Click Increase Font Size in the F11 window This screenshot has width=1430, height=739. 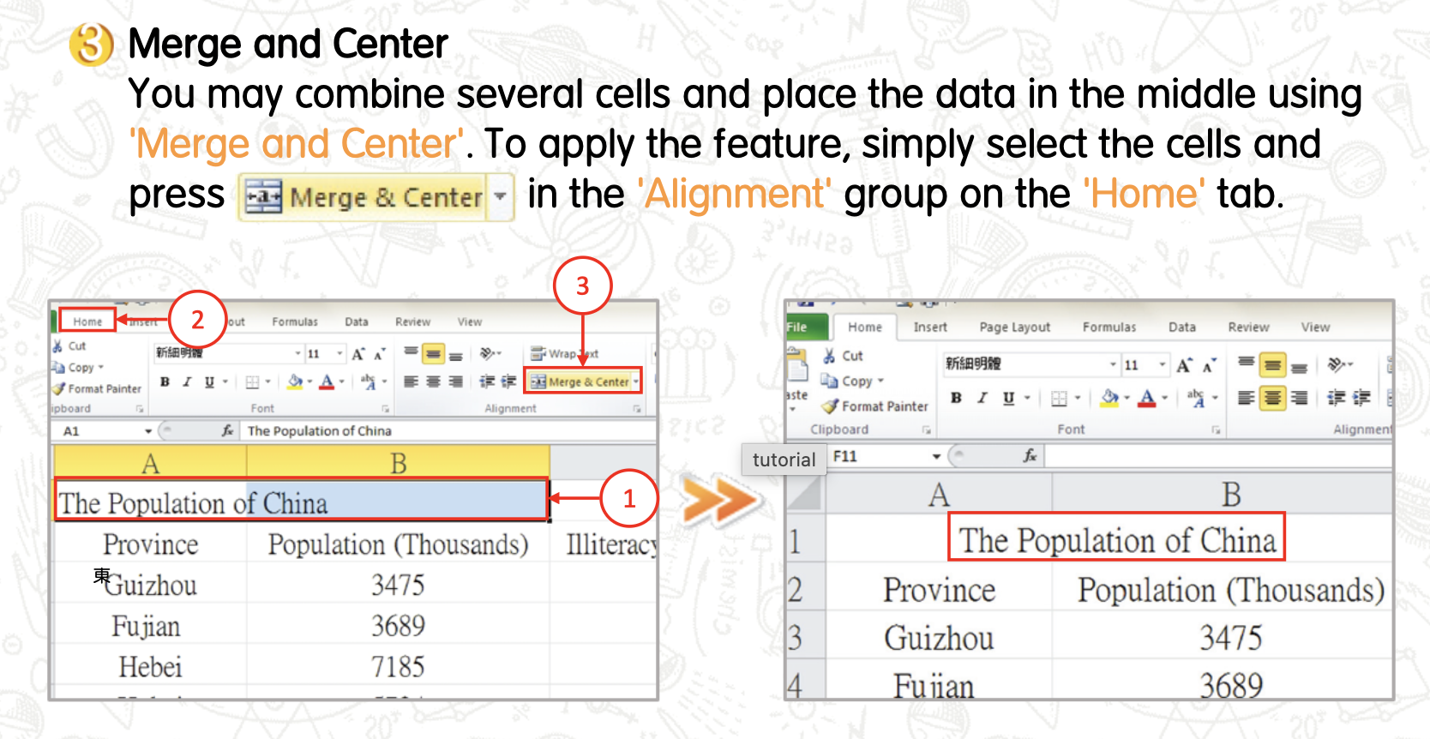coord(1184,365)
